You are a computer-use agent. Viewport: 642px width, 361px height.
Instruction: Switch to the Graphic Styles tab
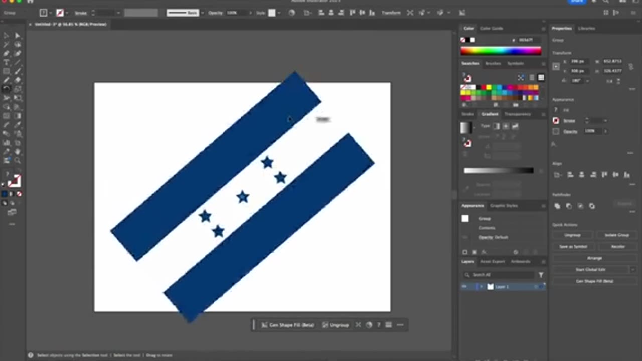[x=504, y=206]
